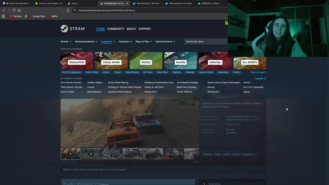Go to browser home page
The width and height of the screenshot is (329, 185).
(19, 10)
